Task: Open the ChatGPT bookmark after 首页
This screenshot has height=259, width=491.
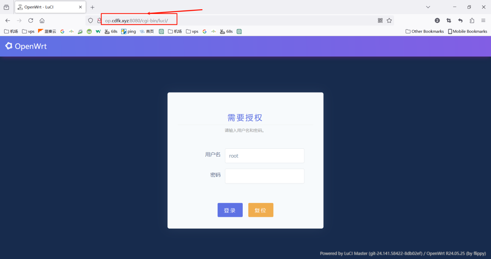Action: pos(161,31)
